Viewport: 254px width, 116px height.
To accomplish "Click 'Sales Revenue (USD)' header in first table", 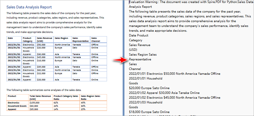I will click(44, 39).
